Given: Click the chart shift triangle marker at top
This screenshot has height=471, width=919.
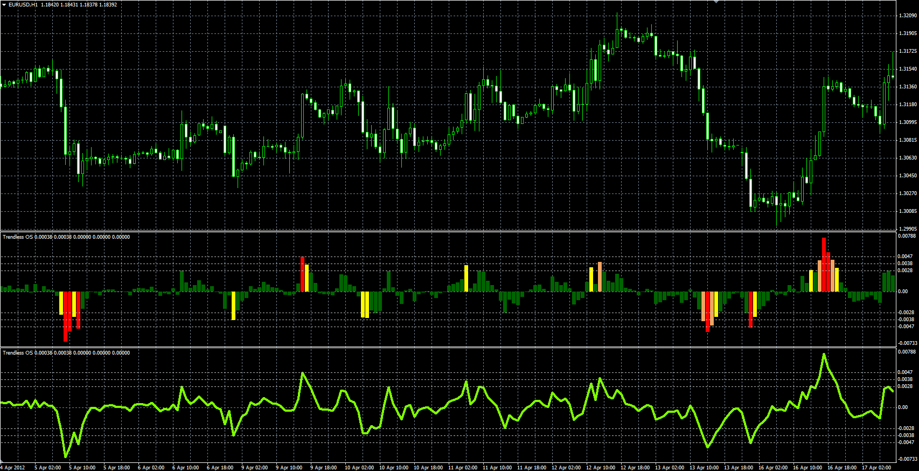Looking at the screenshot, I should [x=716, y=2].
